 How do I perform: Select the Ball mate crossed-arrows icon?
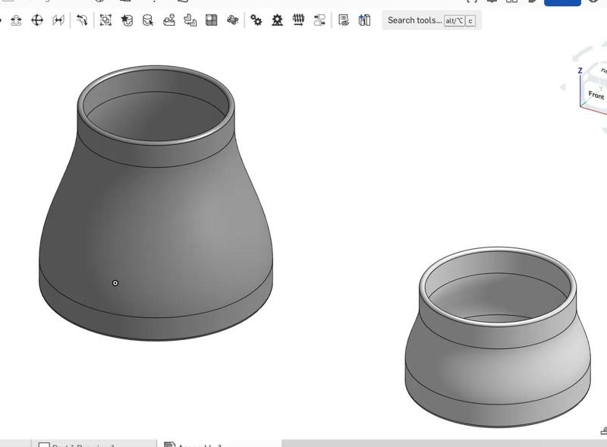tap(37, 20)
